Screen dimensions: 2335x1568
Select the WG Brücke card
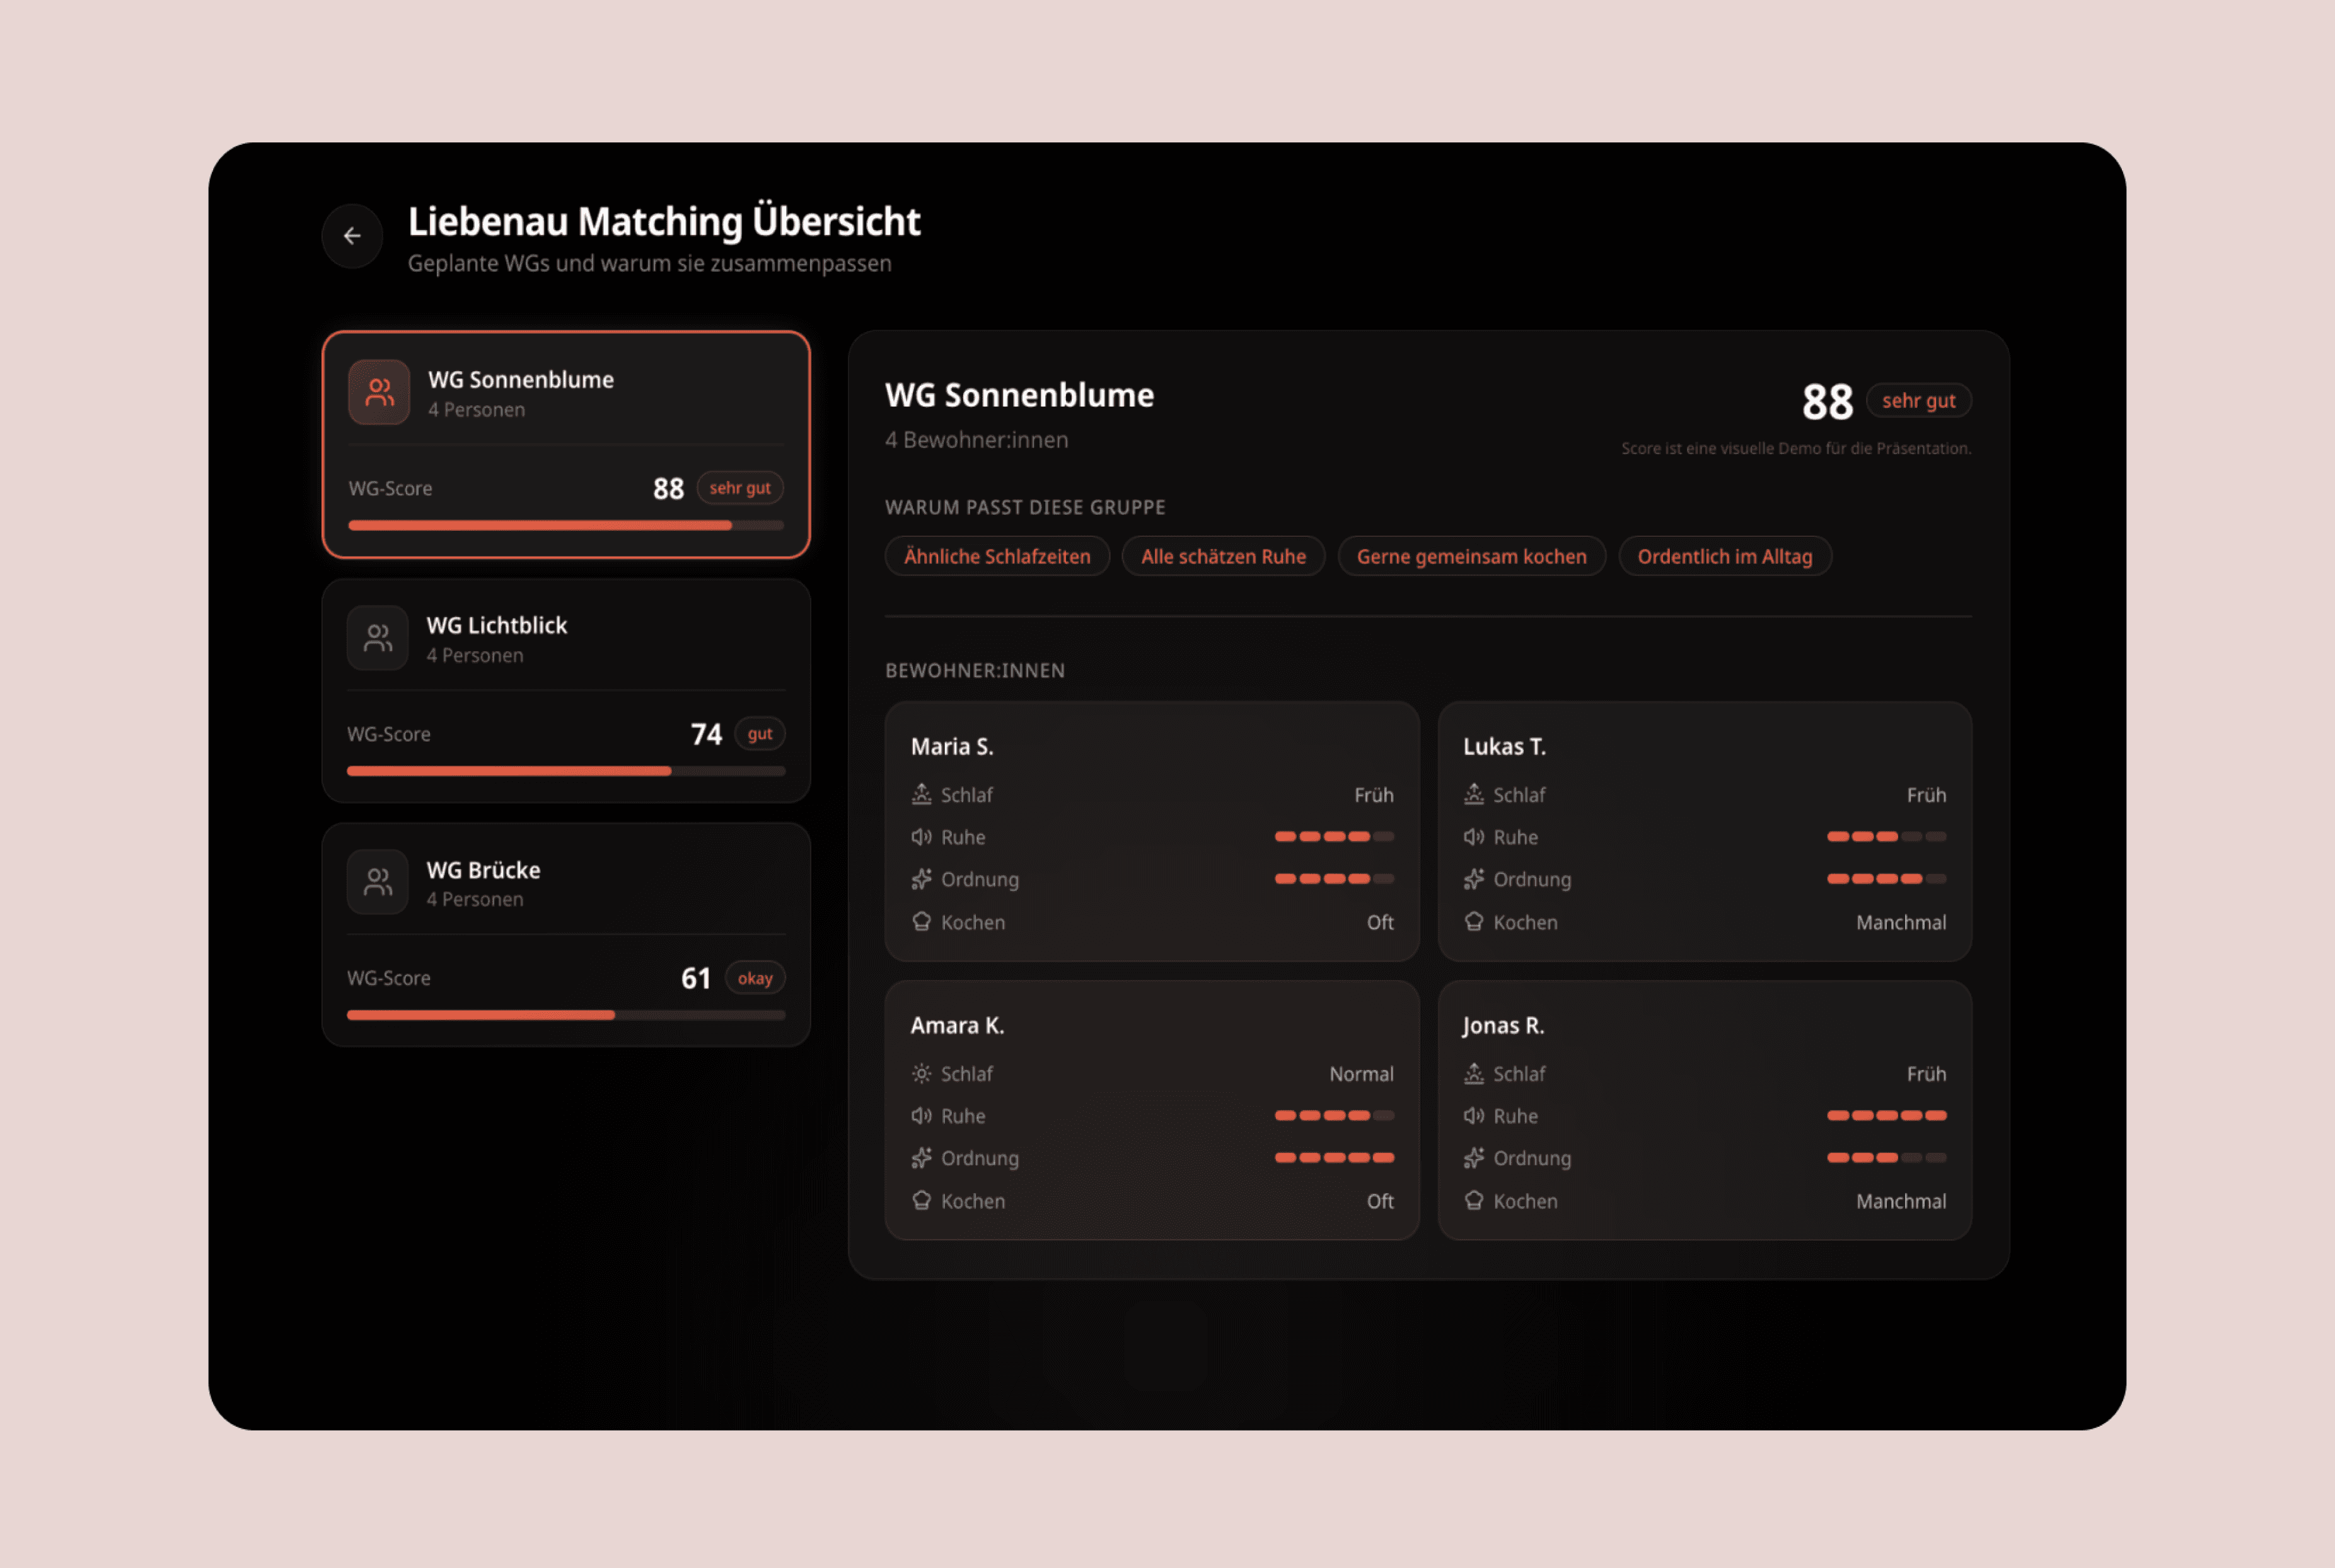coord(566,934)
